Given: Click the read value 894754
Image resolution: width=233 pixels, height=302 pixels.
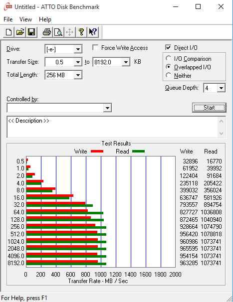Looking at the screenshot, I should pos(213,205).
